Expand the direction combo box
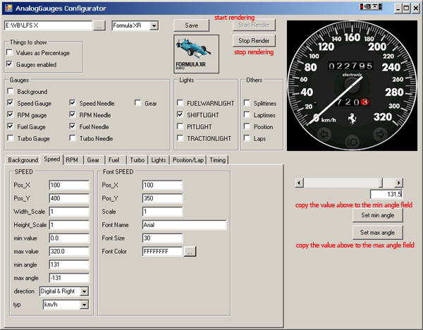 tap(84, 291)
